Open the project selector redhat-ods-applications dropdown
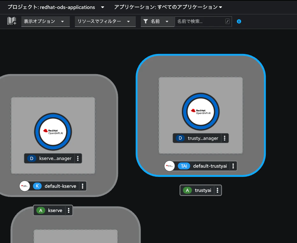 56,7
